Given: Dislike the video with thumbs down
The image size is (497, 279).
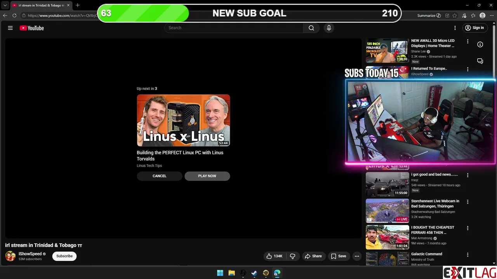Looking at the screenshot, I should pyautogui.click(x=293, y=256).
